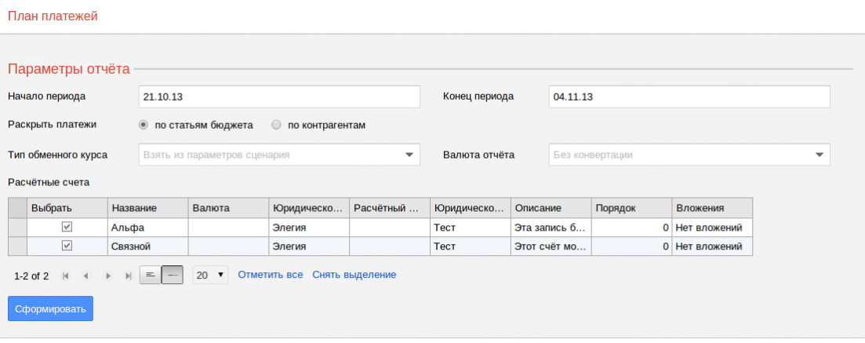Image resolution: width=865 pixels, height=343 pixels.
Task: Switch table to single-line row view
Action: (173, 275)
